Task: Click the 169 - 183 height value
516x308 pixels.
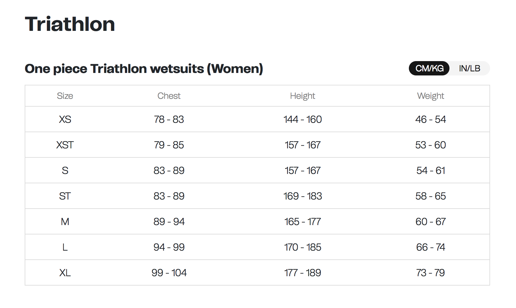Action: click(303, 196)
